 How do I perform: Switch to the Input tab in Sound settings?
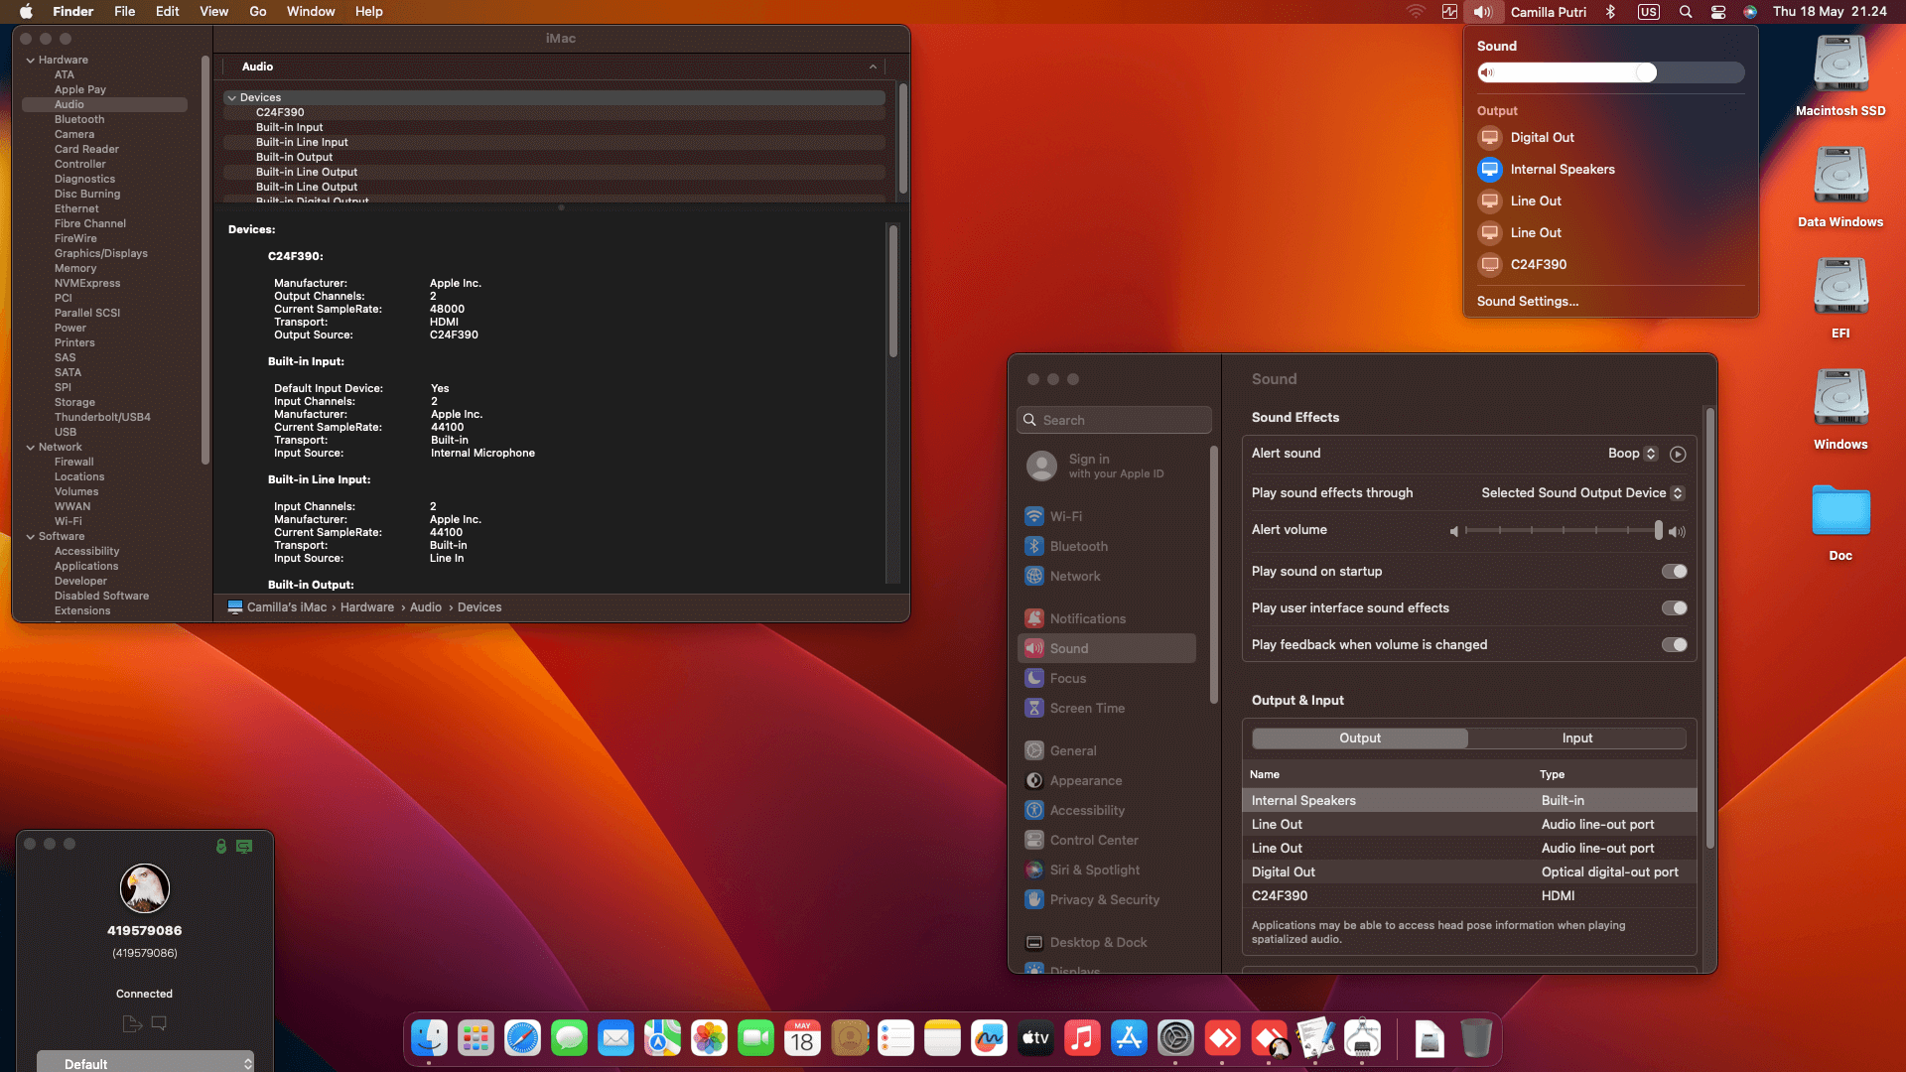point(1576,737)
